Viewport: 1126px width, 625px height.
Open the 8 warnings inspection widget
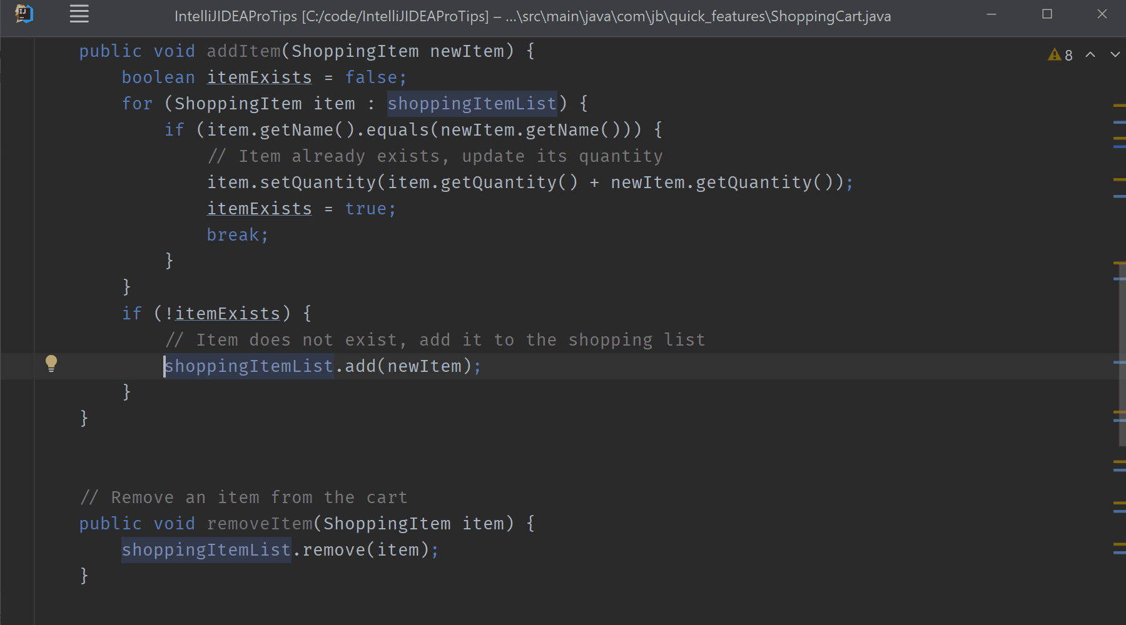1060,55
